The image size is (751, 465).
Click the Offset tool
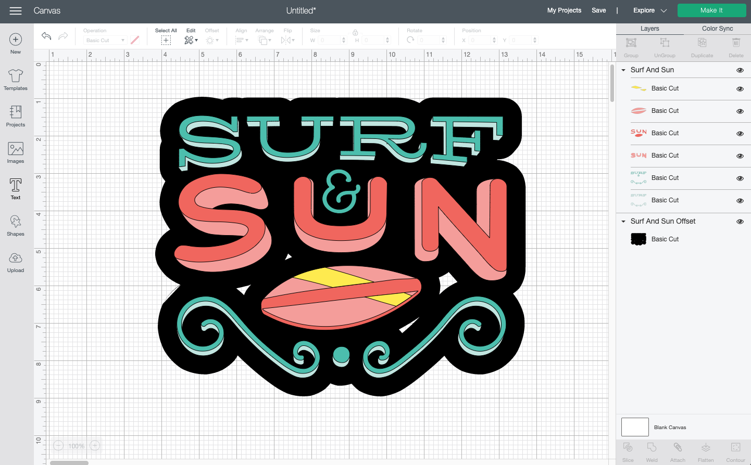(x=212, y=40)
